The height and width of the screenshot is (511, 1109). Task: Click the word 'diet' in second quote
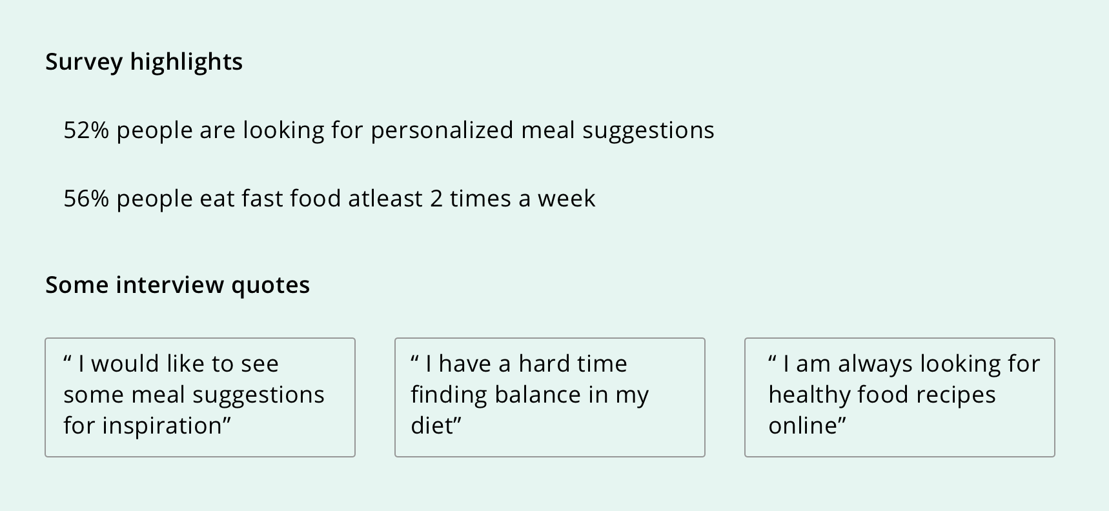point(432,426)
